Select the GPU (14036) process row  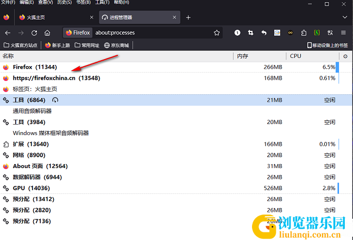[176, 188]
